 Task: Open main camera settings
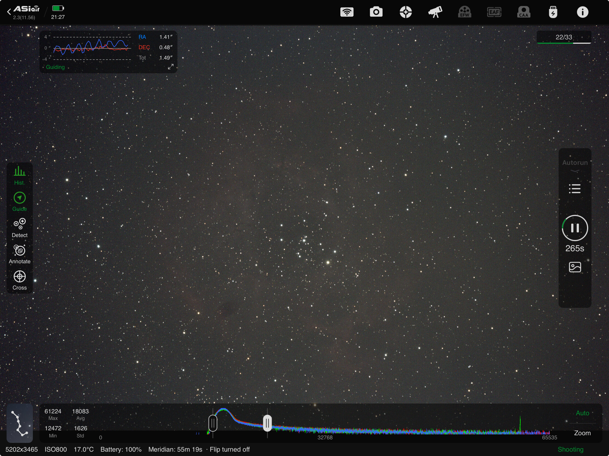(376, 12)
